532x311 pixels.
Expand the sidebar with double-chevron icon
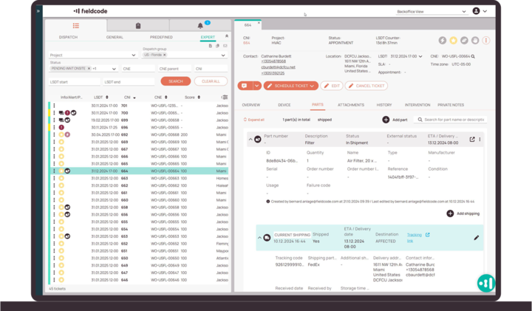(x=38, y=11)
